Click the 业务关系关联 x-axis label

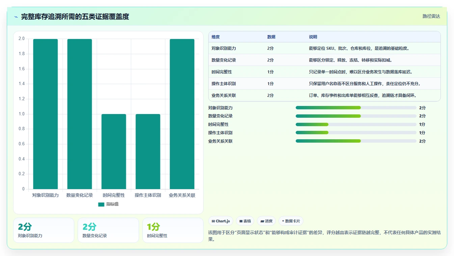click(x=182, y=195)
